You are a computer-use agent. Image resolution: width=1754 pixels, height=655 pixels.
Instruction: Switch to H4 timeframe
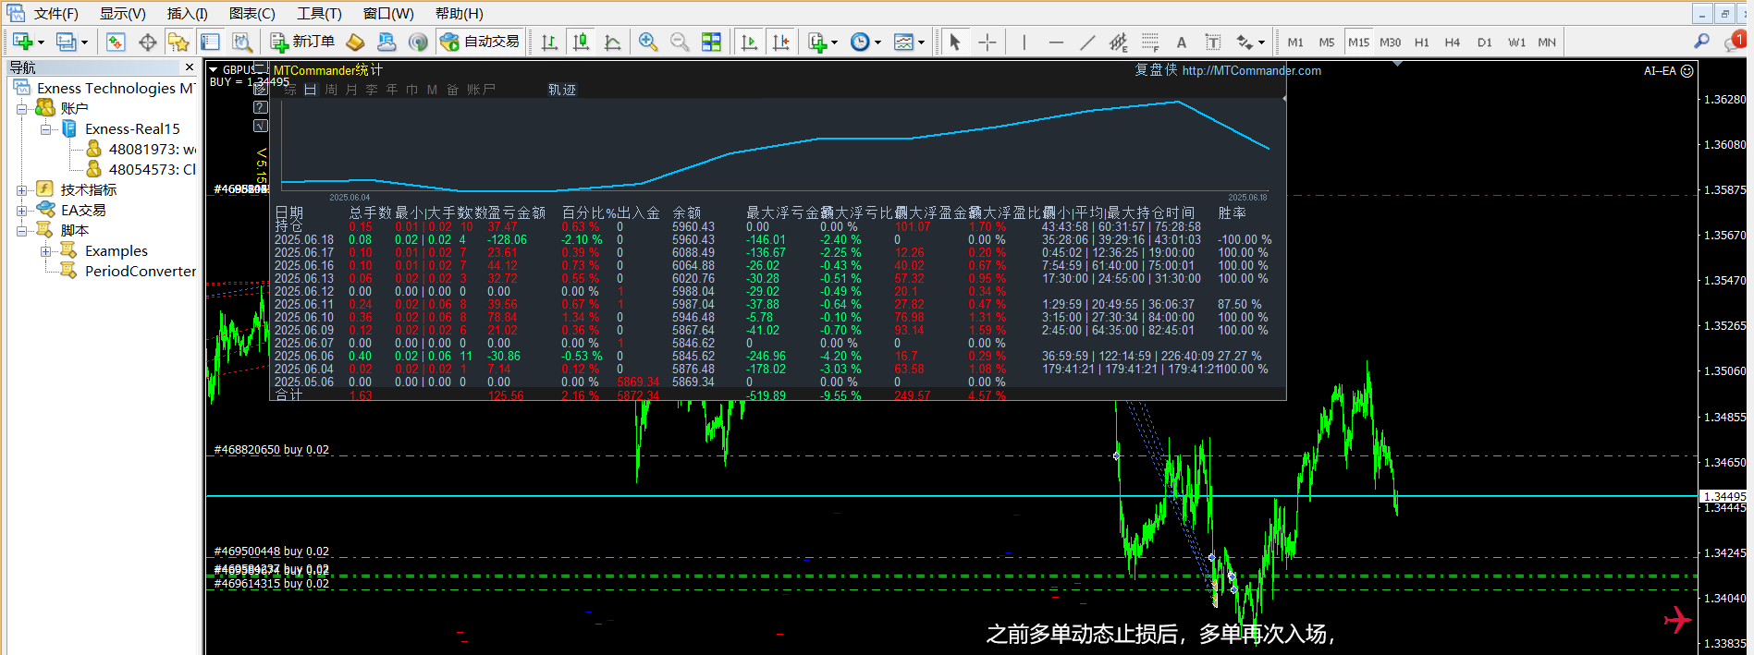1453,42
